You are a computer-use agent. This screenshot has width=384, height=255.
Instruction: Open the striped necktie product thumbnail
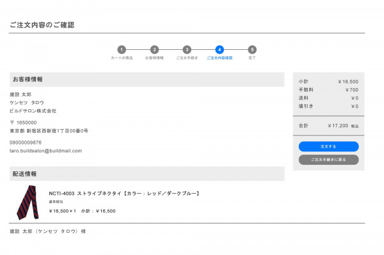[28, 203]
